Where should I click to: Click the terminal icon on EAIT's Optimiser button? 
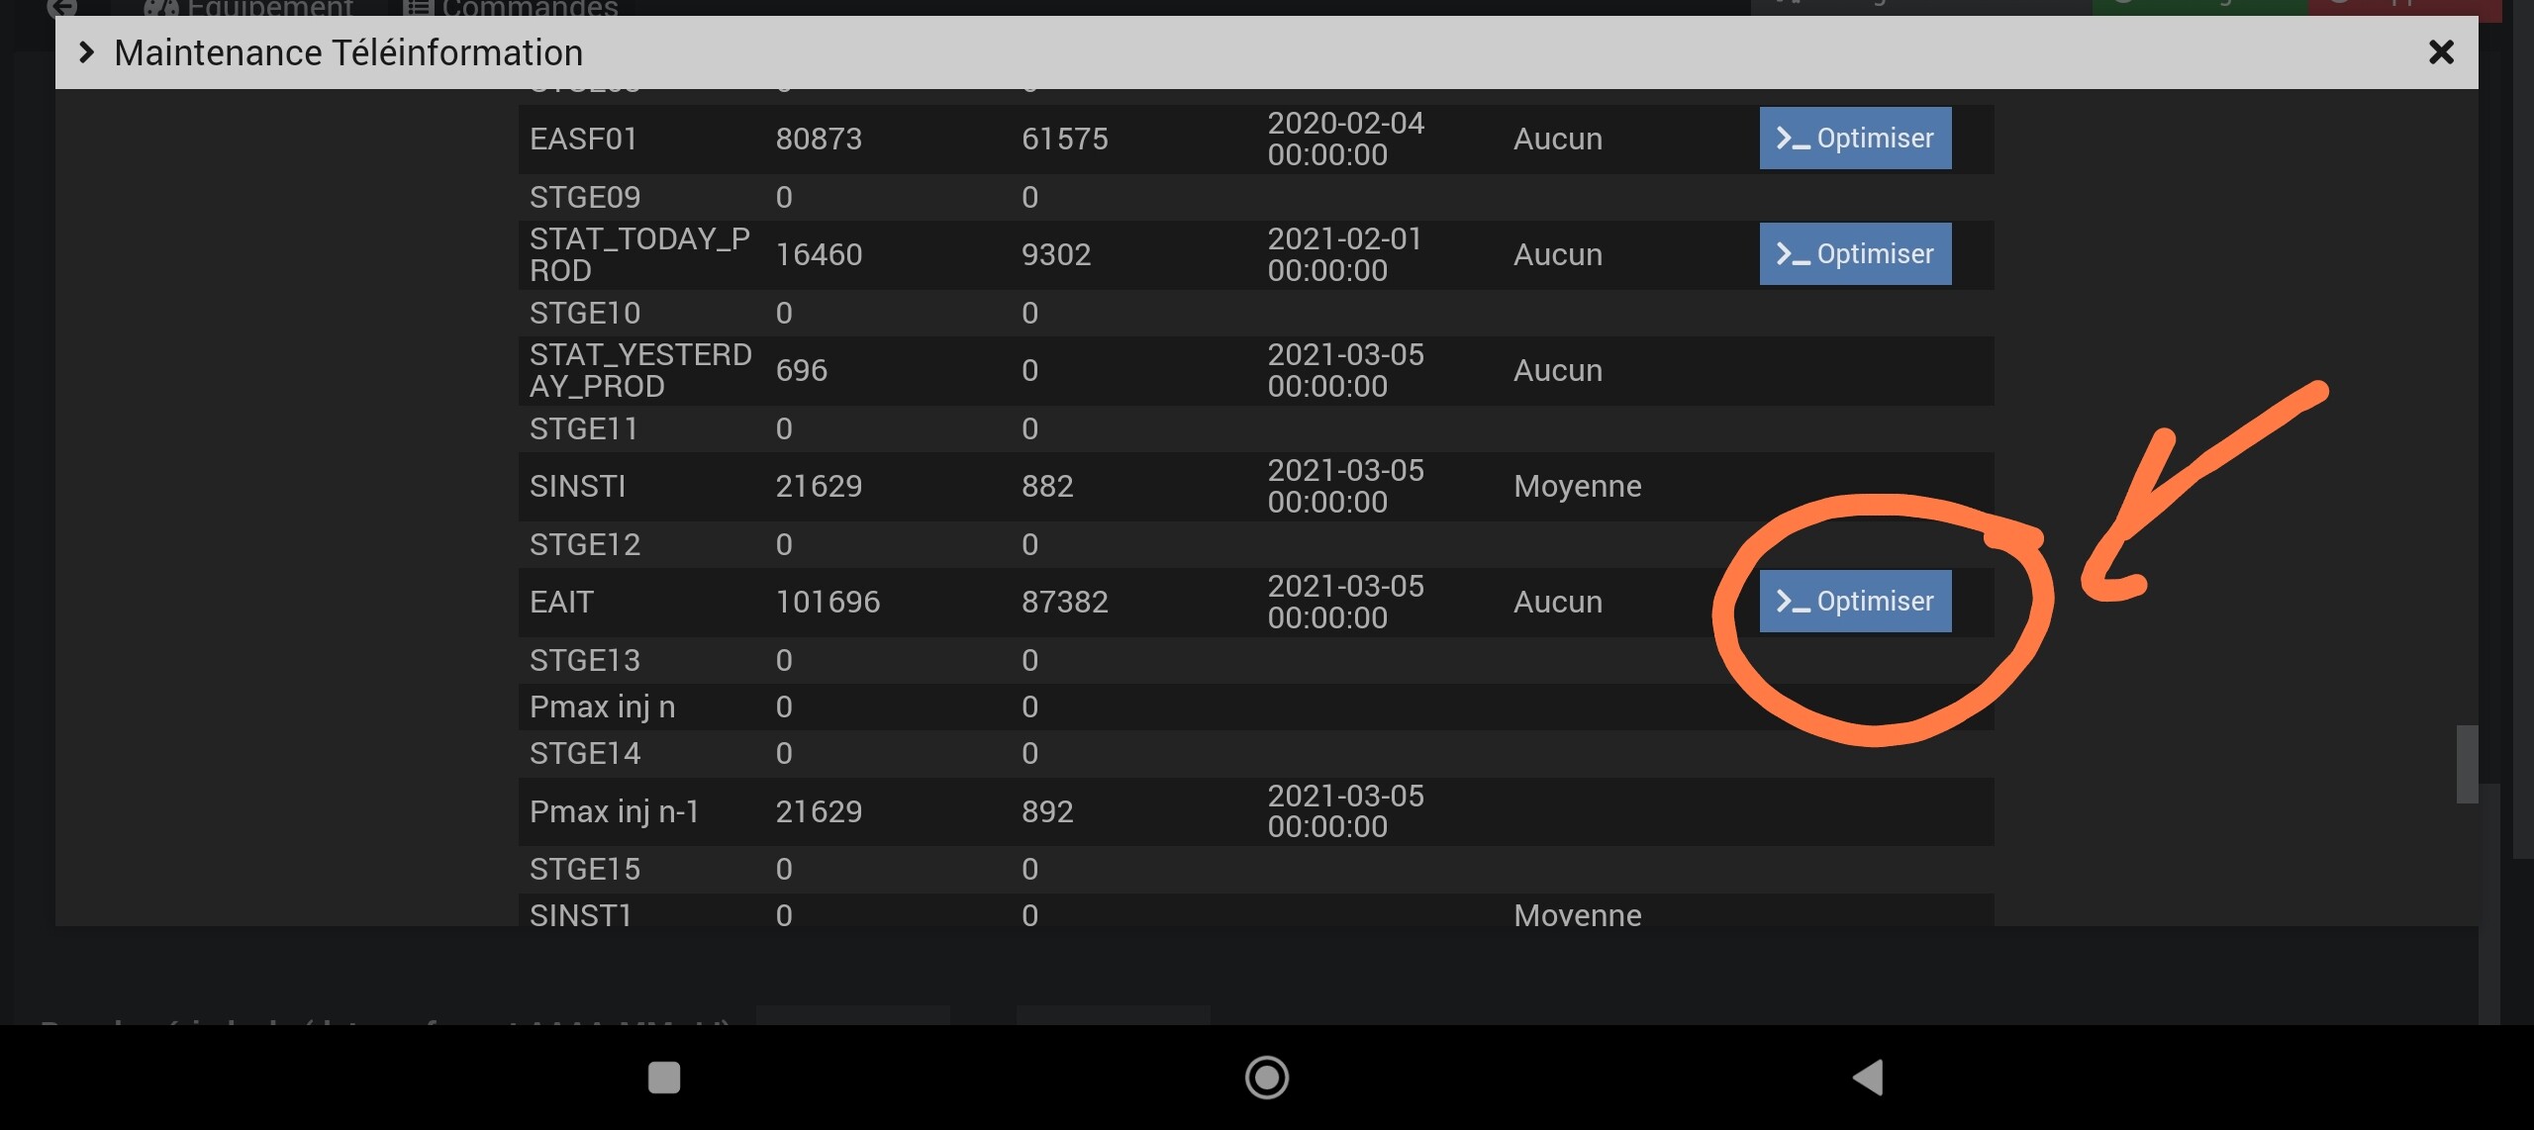1793,602
